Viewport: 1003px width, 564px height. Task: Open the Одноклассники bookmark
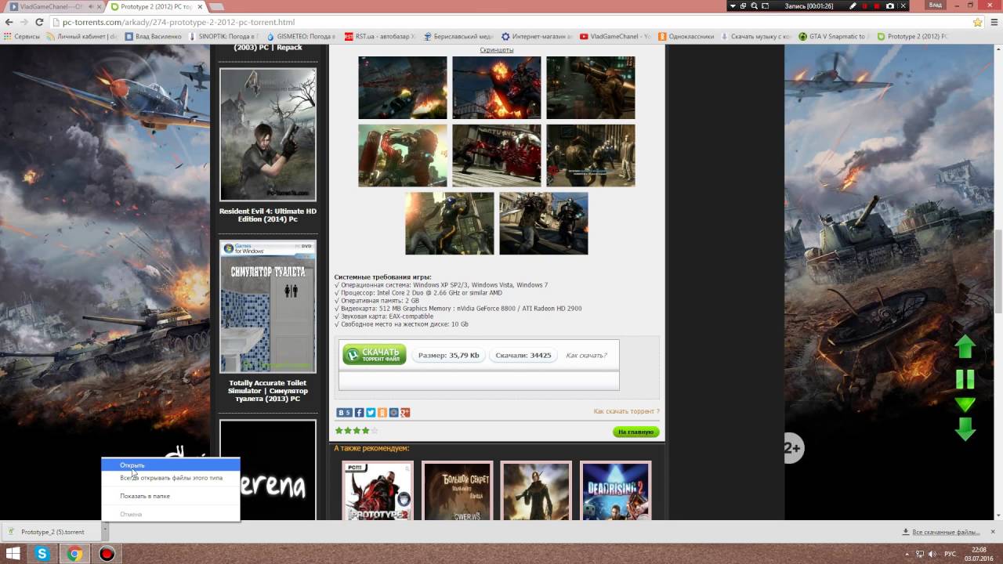[x=686, y=36]
